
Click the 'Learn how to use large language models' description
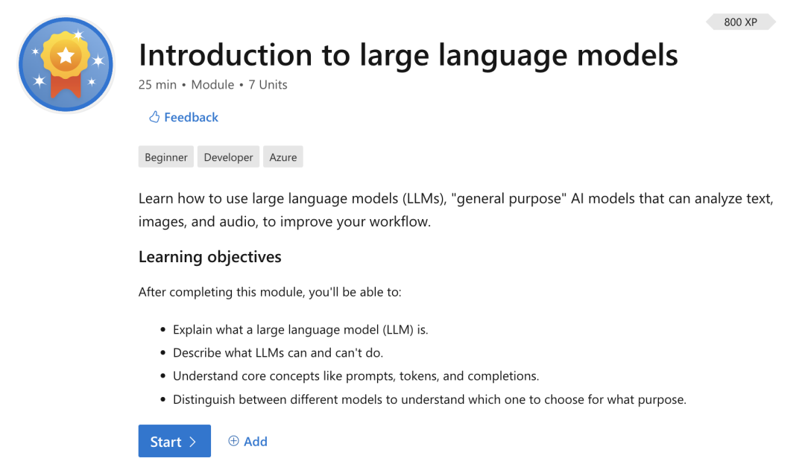456,210
